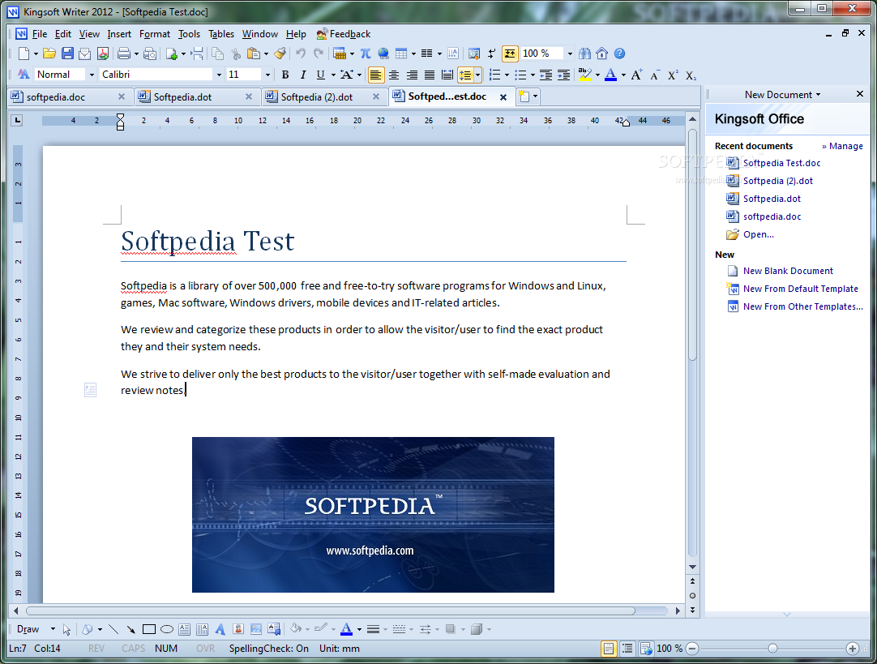Screen dimensions: 877x664
Task: Open the font size 11 dropdown
Action: coord(267,75)
